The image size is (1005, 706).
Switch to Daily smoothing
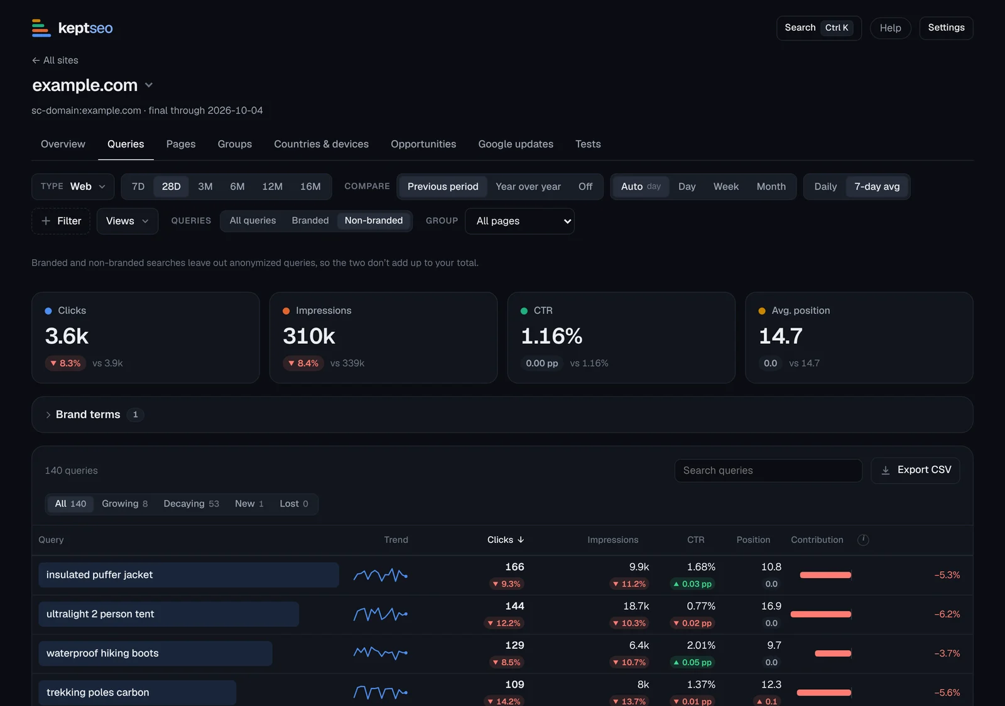[x=825, y=186]
